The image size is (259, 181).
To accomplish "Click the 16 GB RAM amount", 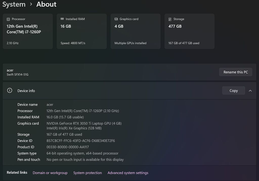I will pos(66,26).
